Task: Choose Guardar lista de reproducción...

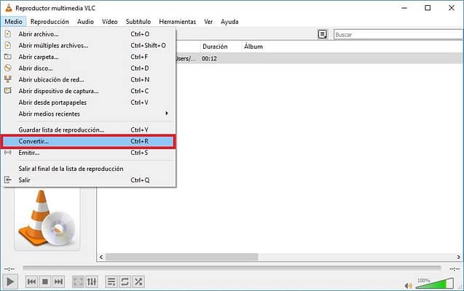Action: tap(88, 129)
